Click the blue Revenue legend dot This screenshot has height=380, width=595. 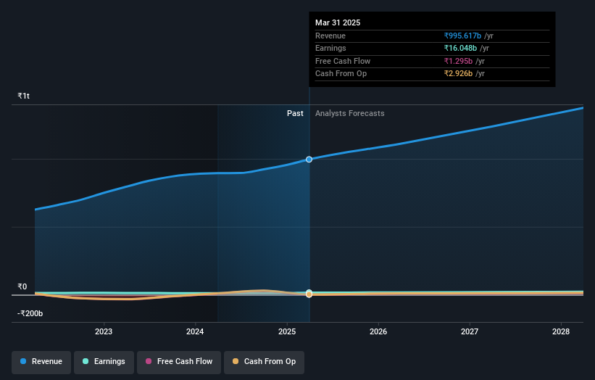pos(23,361)
